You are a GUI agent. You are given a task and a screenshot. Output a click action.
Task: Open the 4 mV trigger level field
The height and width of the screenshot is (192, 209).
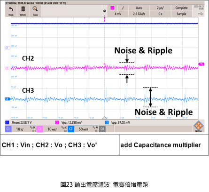[118, 14]
